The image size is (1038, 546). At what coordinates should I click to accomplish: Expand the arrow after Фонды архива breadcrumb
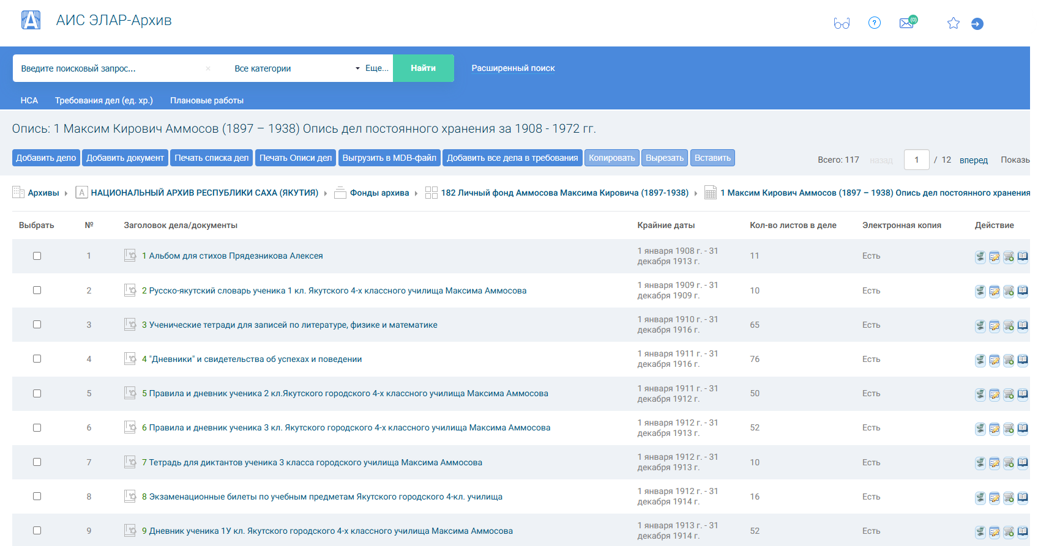pos(416,193)
